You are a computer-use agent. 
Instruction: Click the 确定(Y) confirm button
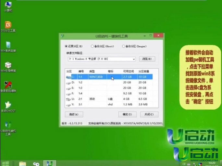click(127, 114)
